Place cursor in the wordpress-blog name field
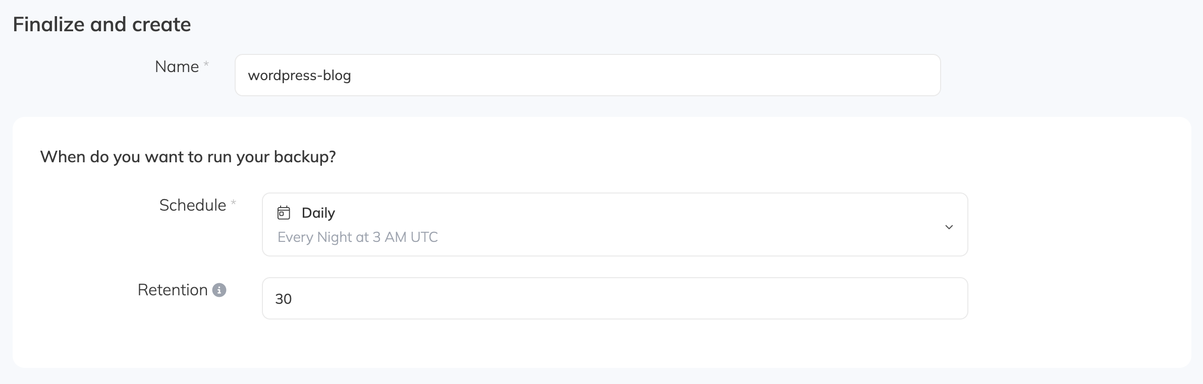 (588, 75)
